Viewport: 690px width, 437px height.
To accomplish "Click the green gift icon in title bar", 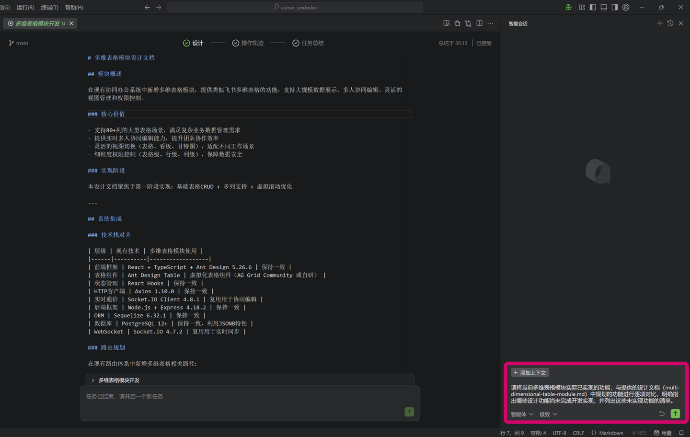I will (568, 7).
